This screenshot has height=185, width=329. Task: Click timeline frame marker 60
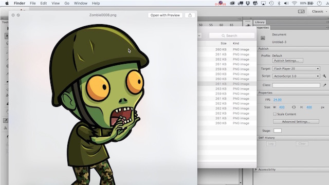(x=221, y=25)
